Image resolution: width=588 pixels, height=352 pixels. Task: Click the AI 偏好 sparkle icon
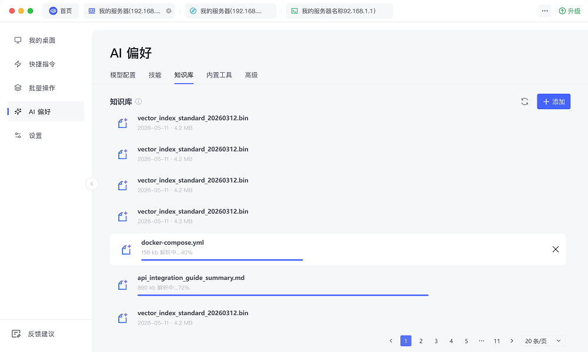(x=18, y=111)
